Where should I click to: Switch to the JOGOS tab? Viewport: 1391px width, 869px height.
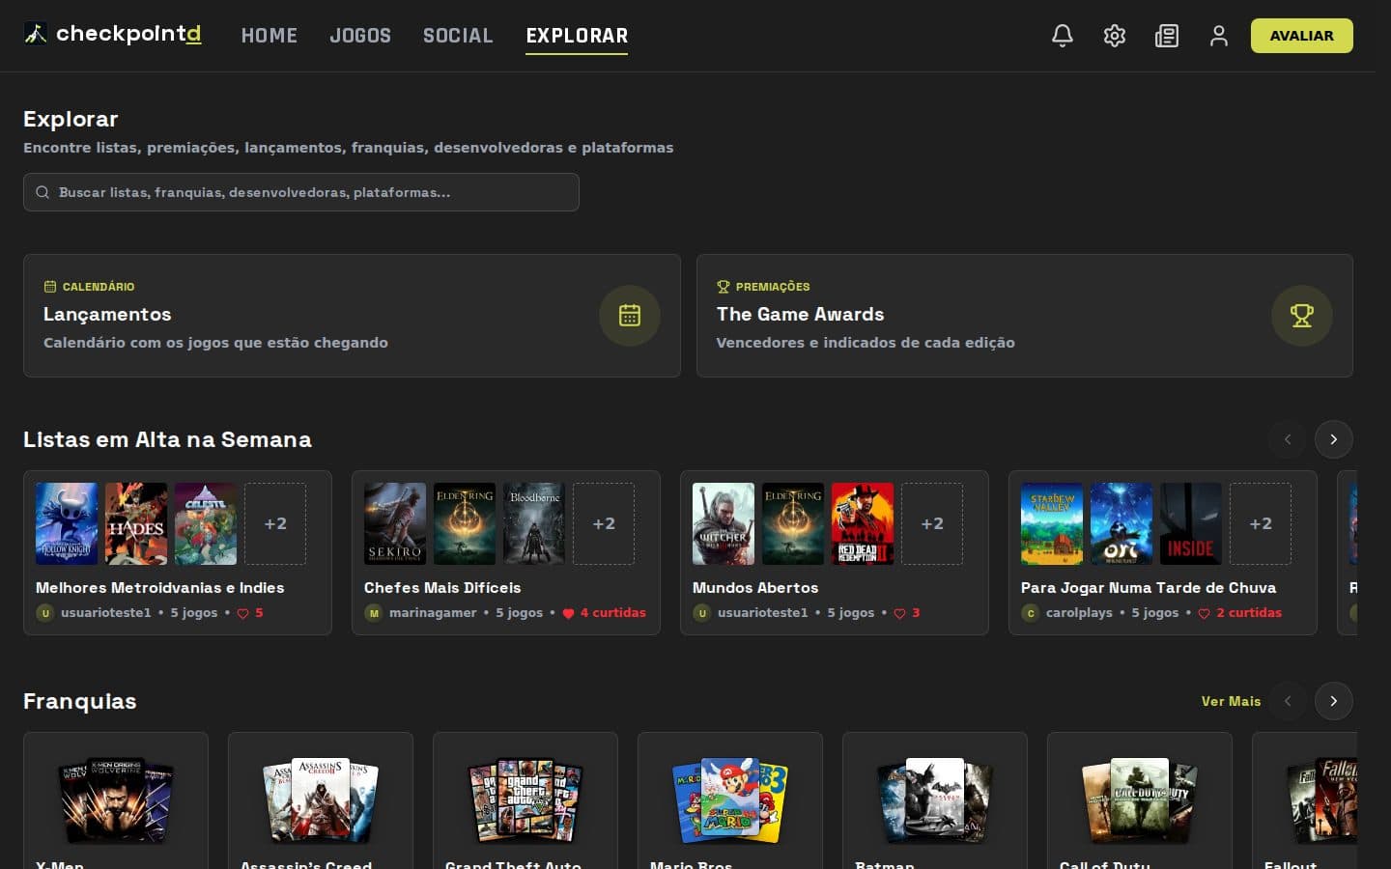pyautogui.click(x=360, y=36)
